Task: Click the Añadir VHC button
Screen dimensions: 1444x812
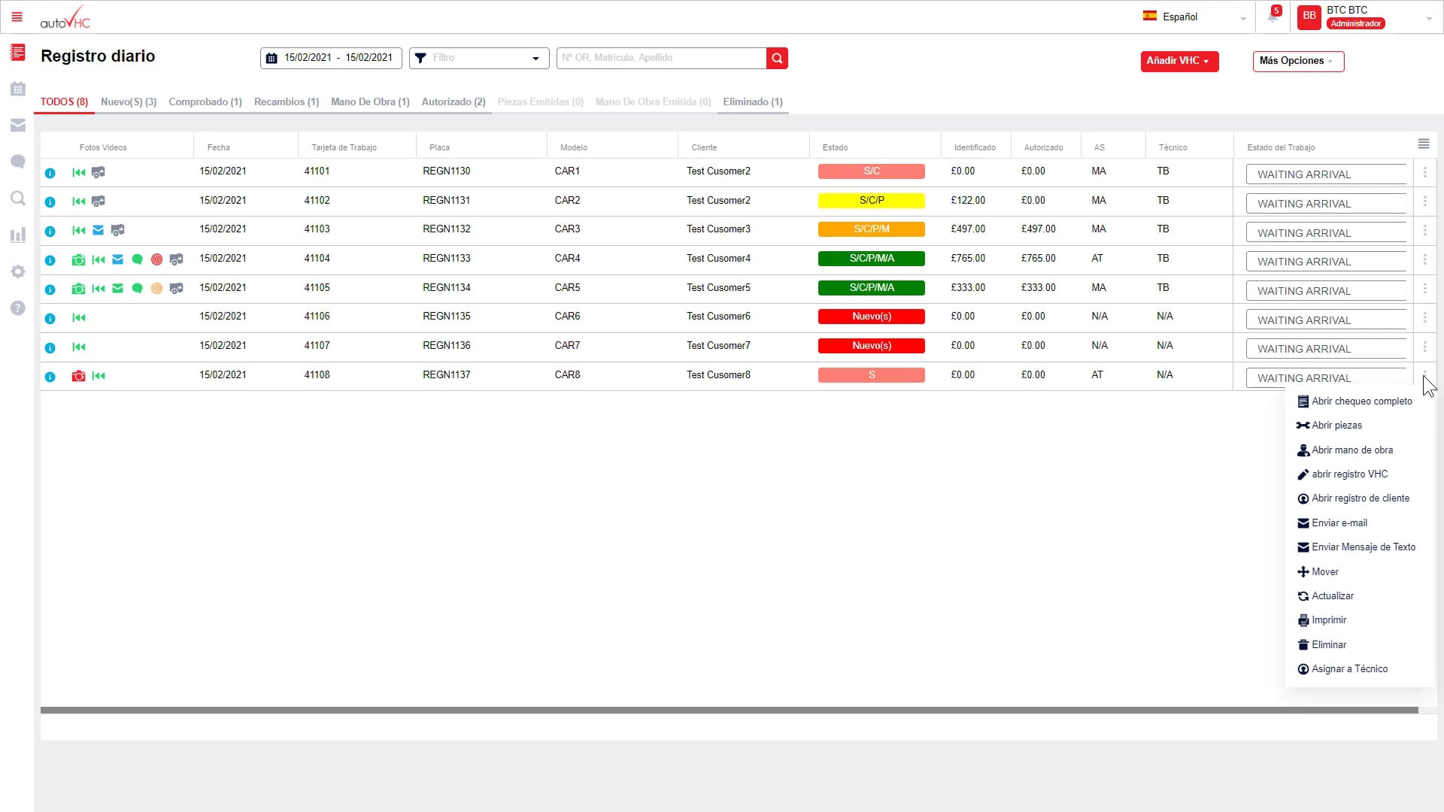Action: pos(1179,61)
